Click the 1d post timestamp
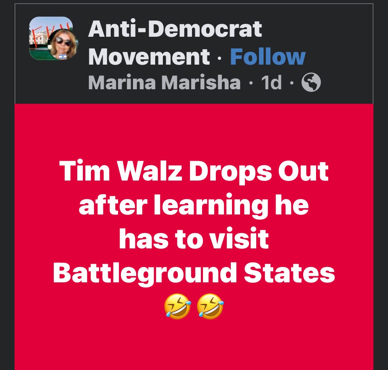This screenshot has height=370, width=388. (272, 82)
